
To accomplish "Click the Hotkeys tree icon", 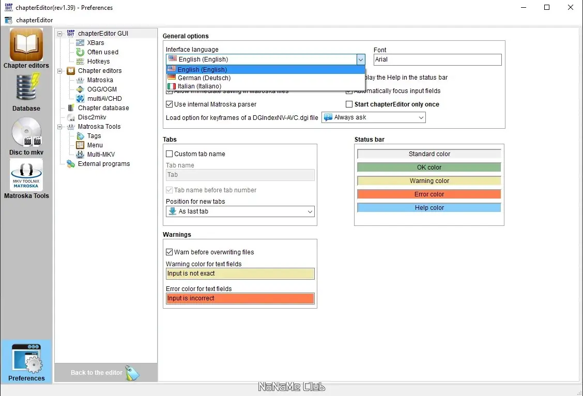I will click(80, 62).
